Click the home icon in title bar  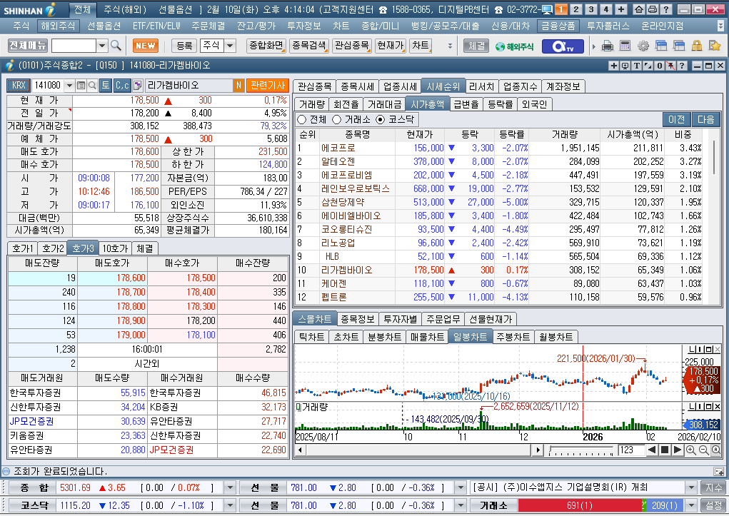[x=639, y=9]
